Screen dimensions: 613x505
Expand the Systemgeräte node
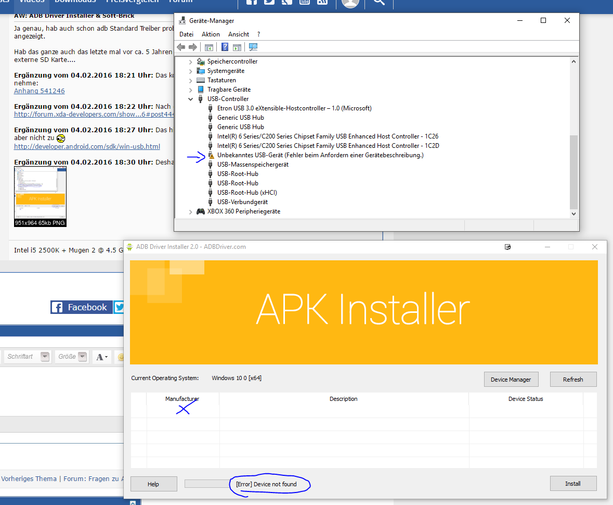(x=190, y=71)
